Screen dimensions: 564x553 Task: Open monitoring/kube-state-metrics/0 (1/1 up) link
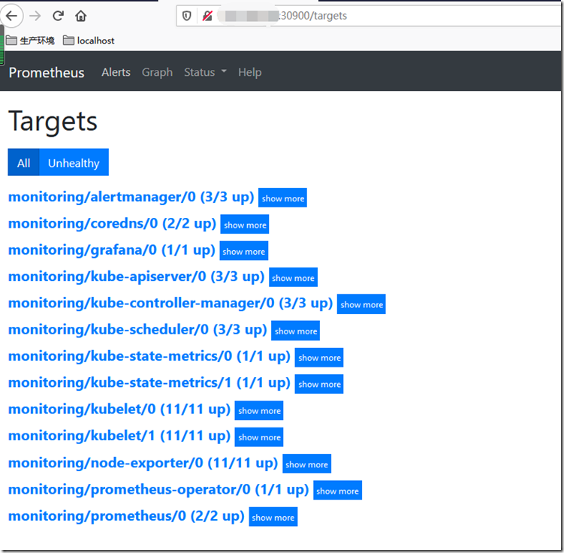[x=149, y=357]
